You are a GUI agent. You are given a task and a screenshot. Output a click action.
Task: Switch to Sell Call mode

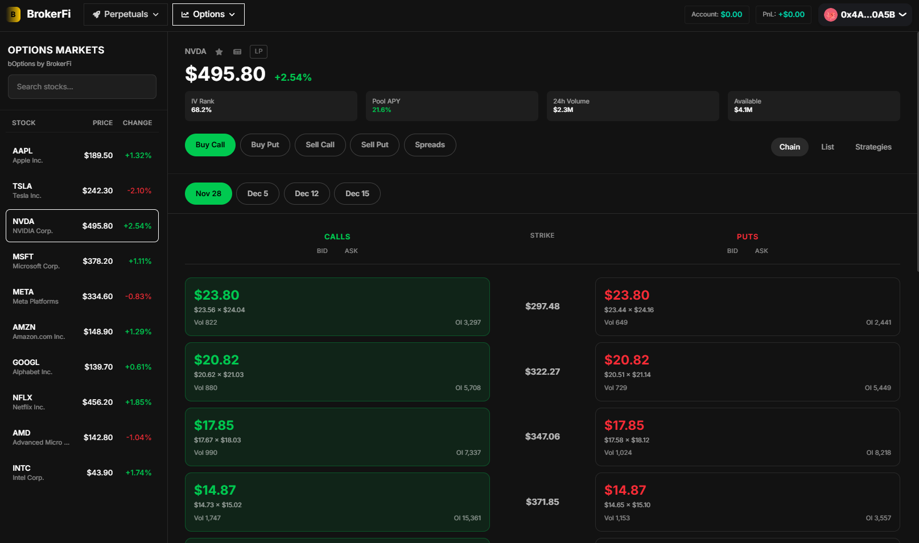tap(320, 145)
